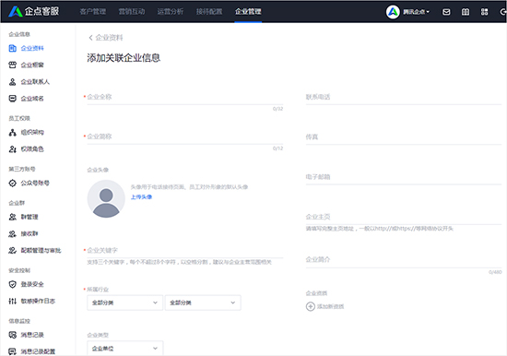Image resolution: width=507 pixels, height=356 pixels.
Task: Focus the 企业关键字 input field
Action: (185, 251)
